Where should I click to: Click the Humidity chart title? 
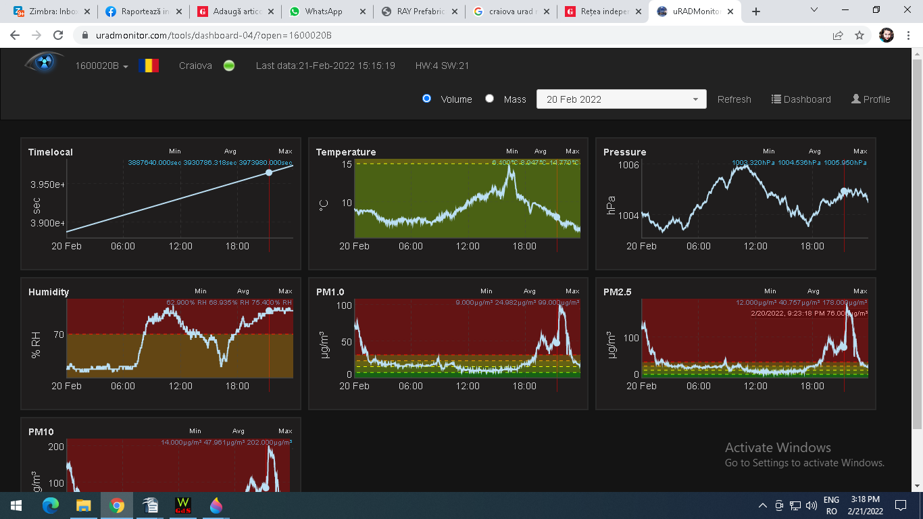click(x=49, y=292)
